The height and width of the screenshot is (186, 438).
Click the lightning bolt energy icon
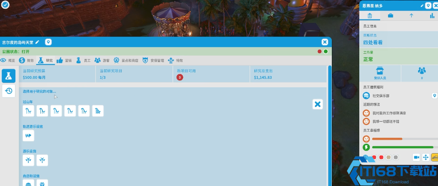366,147
